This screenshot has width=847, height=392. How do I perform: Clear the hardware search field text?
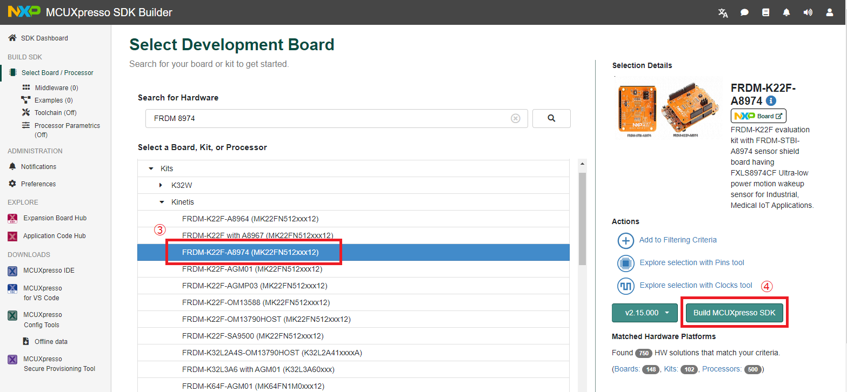tap(515, 118)
